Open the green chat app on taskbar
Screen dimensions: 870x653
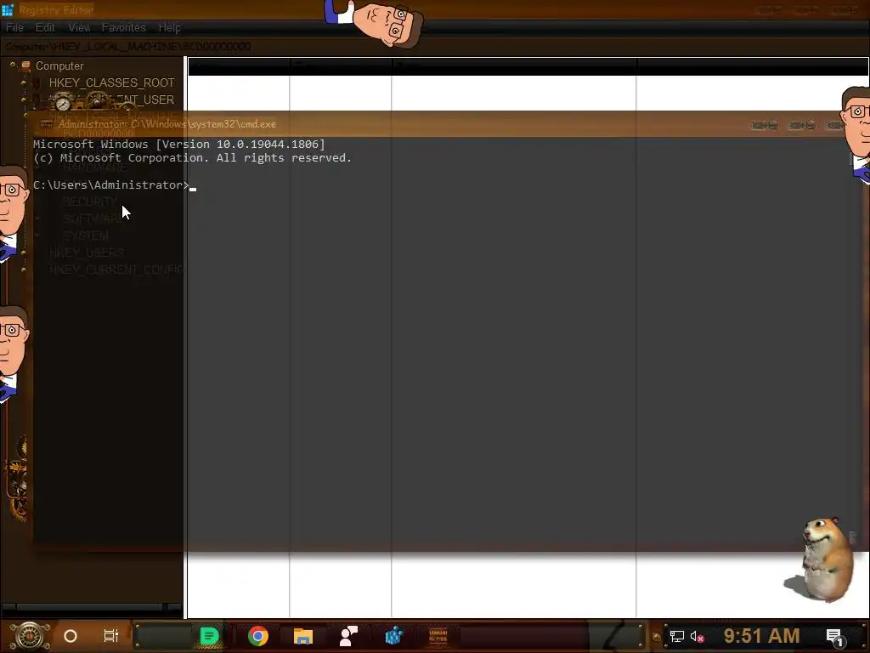coord(209,636)
